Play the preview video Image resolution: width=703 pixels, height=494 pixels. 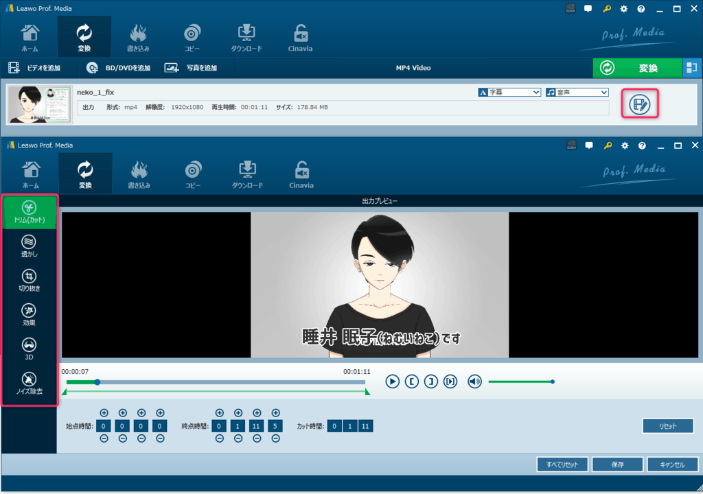pos(392,381)
